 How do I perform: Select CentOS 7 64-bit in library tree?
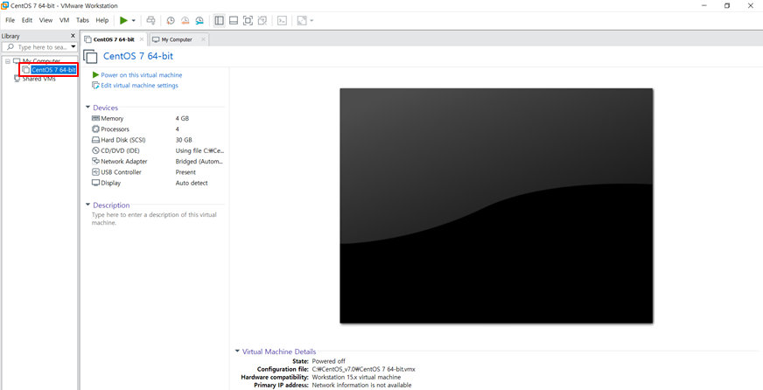click(53, 70)
